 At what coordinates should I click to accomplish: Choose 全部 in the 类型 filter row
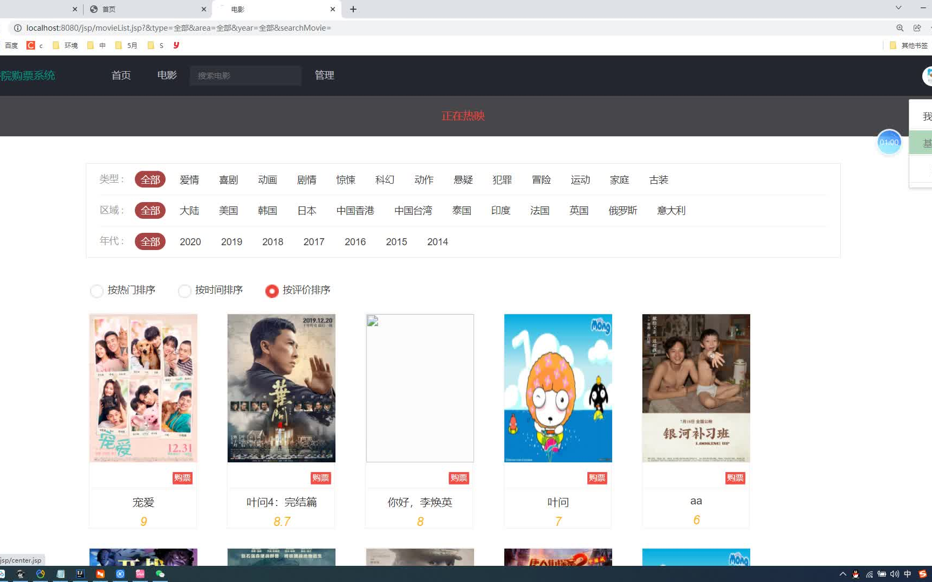[x=150, y=179]
